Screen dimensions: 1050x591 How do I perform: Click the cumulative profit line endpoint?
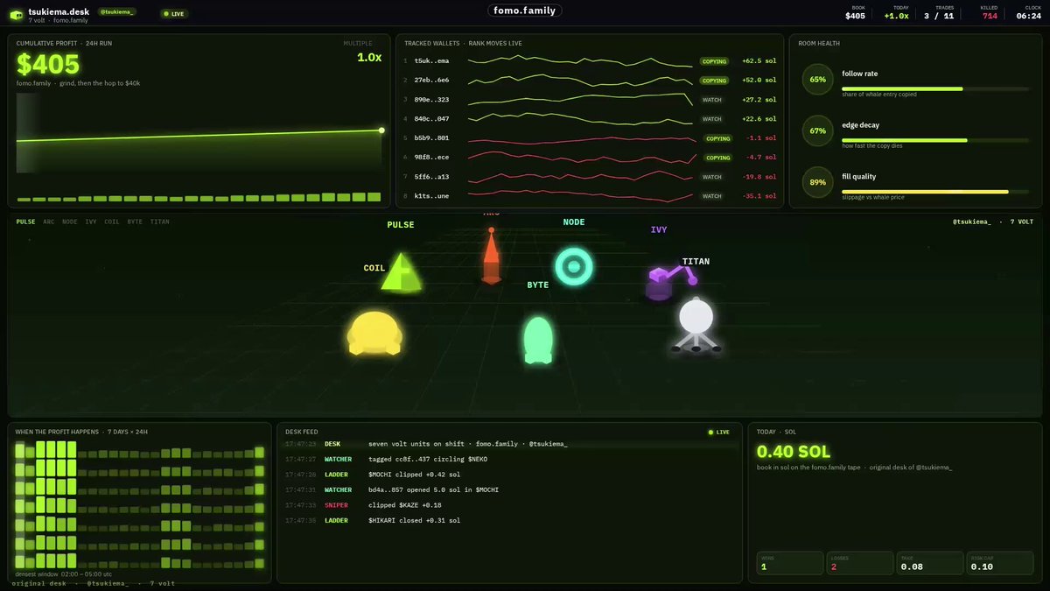click(381, 130)
